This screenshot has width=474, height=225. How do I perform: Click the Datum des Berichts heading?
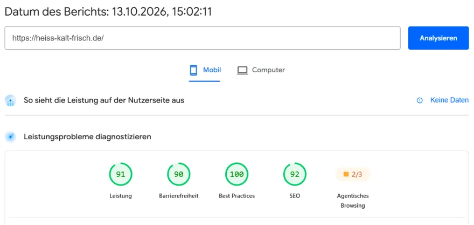[108, 12]
